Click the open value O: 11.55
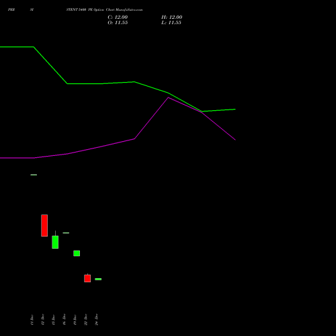This screenshot has height=336, width=336. pos(118,23)
